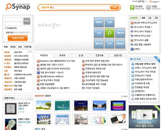The width and height of the screenshot is (163, 130).
Task: Select 취업 tab in 시선집중 panel
Action: 143,18
